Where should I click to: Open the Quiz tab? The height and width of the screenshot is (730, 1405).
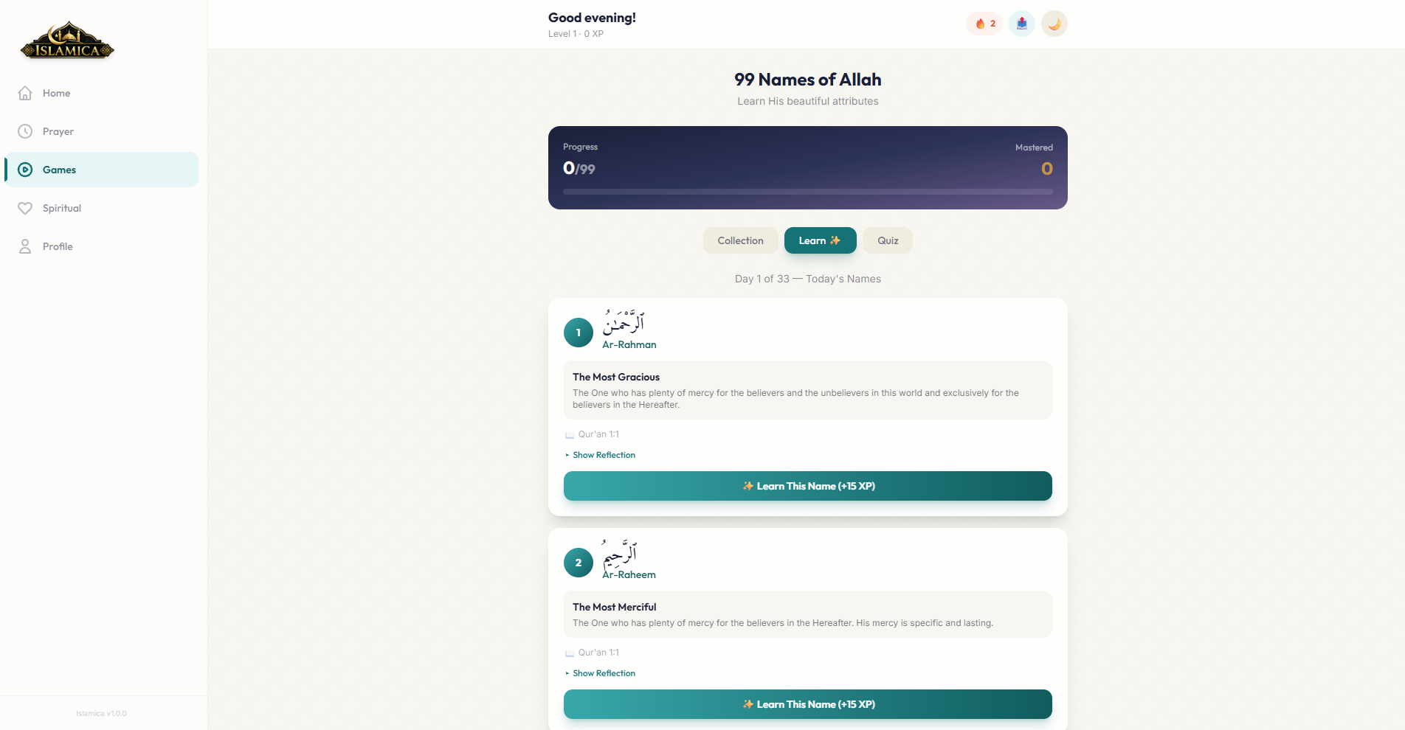887,240
